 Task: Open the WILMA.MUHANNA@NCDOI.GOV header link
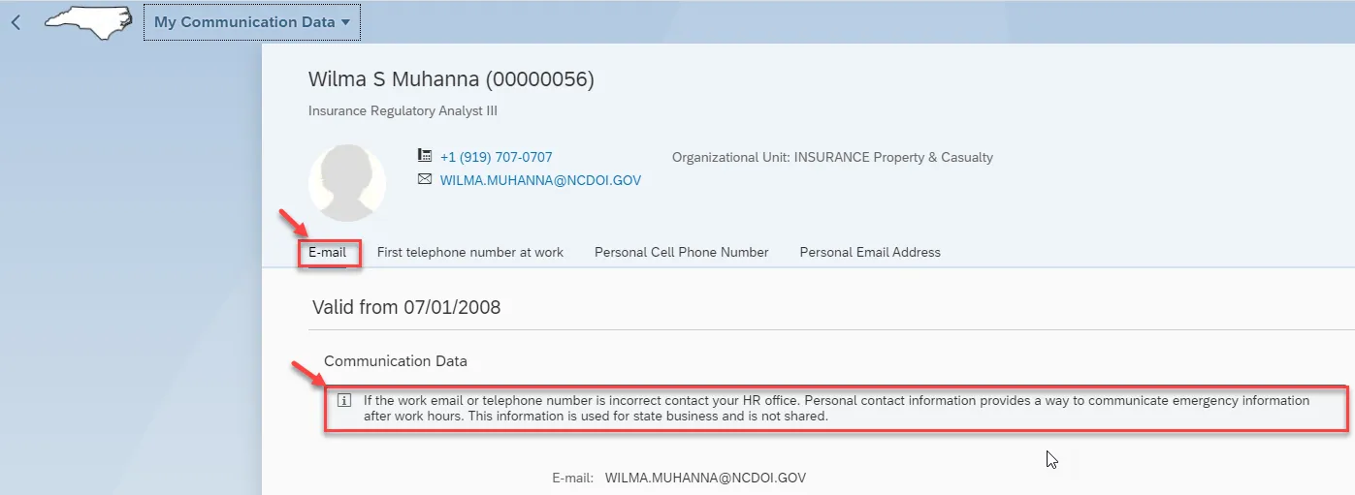[x=540, y=180]
